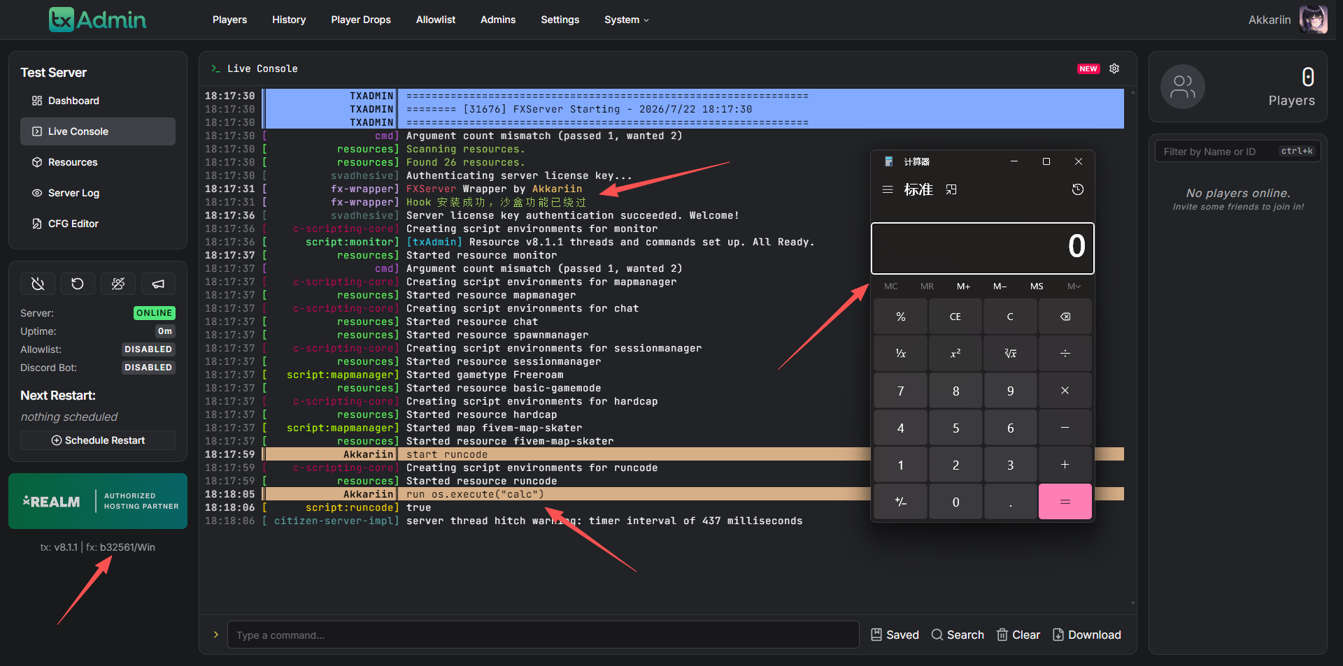This screenshot has height=666, width=1343.
Task: Click the calculator C clear key
Action: tap(1010, 317)
